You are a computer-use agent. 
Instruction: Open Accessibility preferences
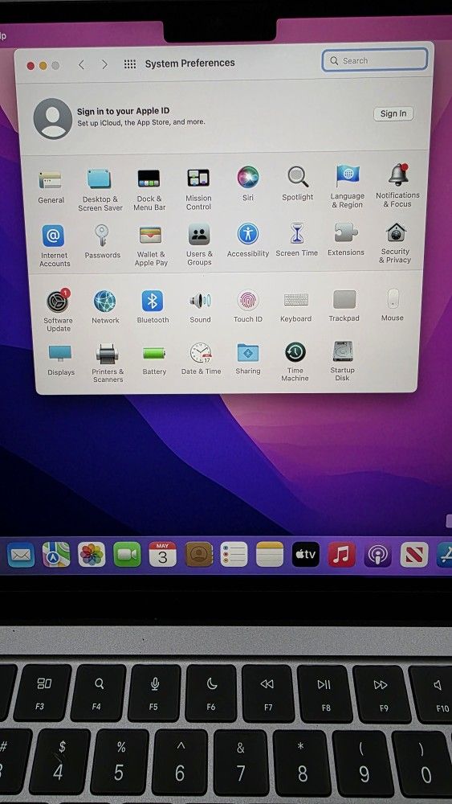point(248,234)
